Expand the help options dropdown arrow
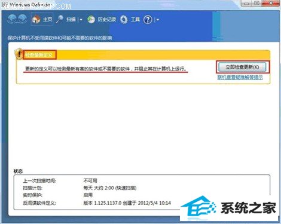This screenshot has width=281, height=224. (158, 20)
